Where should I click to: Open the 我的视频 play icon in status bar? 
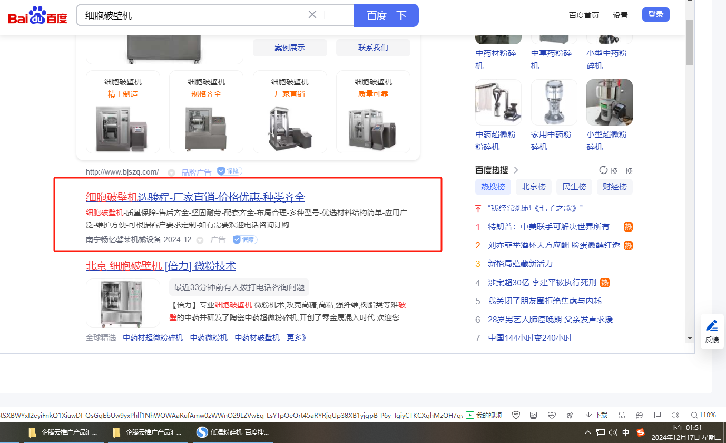[x=470, y=415]
